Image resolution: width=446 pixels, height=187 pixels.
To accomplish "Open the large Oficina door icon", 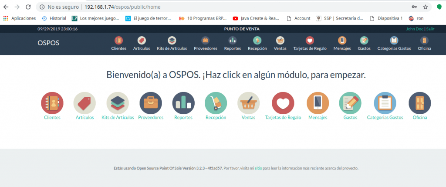I will pos(419,103).
